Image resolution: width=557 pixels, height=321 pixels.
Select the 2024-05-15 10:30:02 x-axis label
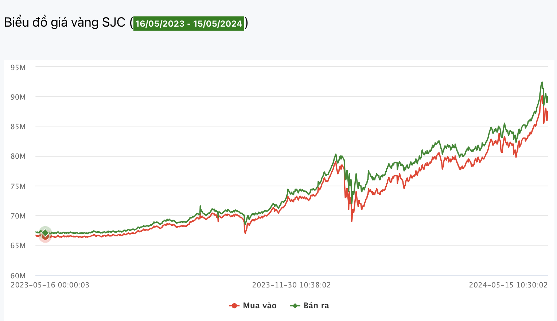click(508, 285)
